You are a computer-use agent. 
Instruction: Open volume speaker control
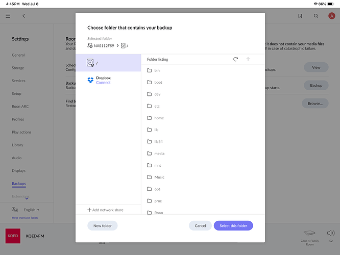(x=331, y=233)
